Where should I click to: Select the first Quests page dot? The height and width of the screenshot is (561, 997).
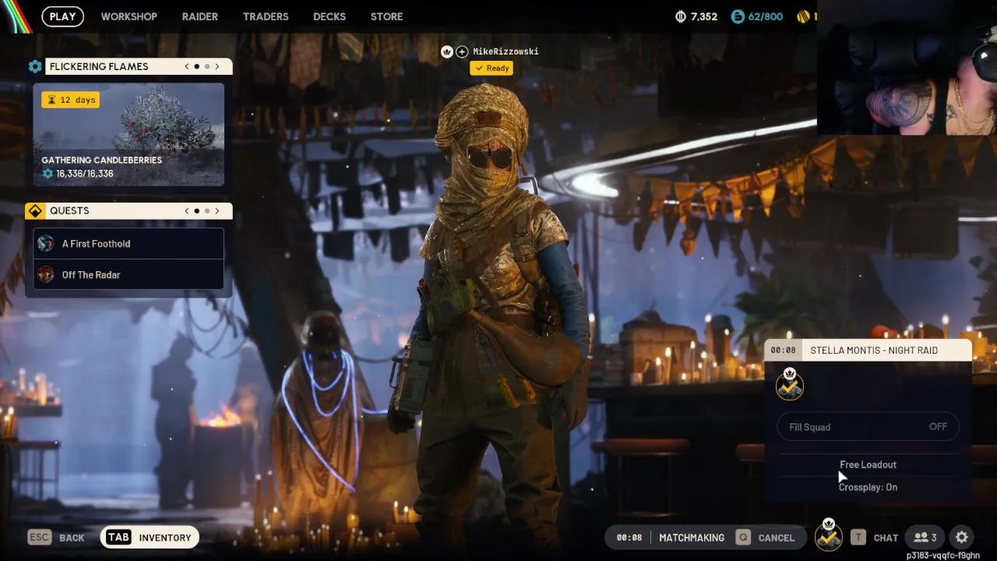click(197, 210)
